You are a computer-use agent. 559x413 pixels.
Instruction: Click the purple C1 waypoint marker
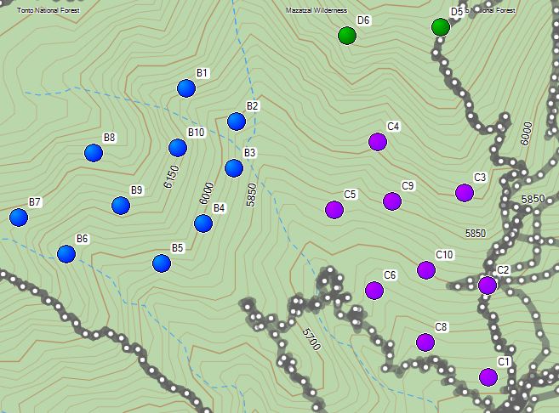(488, 376)
